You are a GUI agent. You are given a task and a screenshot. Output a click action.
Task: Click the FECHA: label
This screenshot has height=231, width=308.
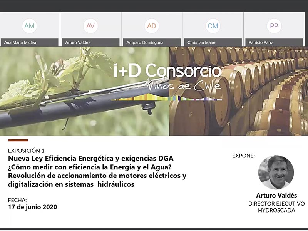coord(17,200)
